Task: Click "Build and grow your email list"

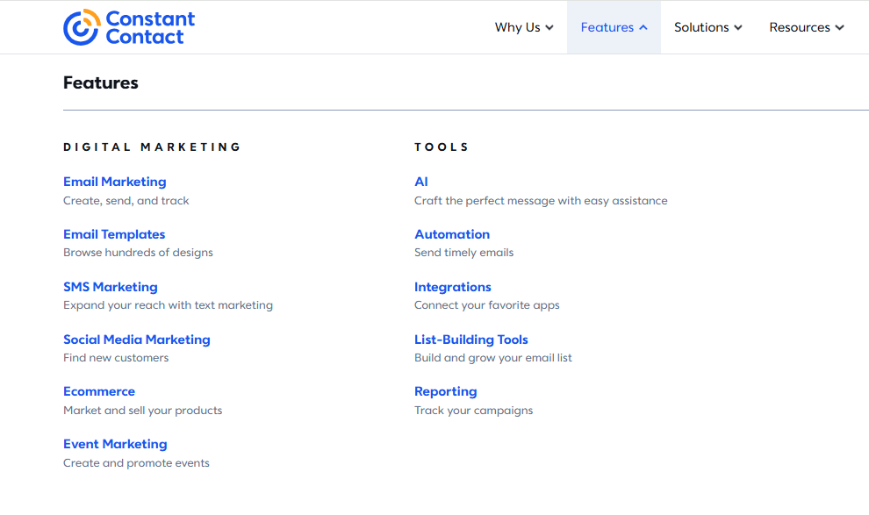Action: 493,358
